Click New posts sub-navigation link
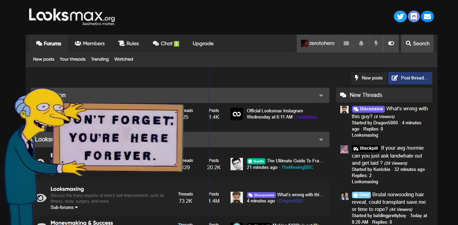The height and width of the screenshot is (225, 458). 44,59
